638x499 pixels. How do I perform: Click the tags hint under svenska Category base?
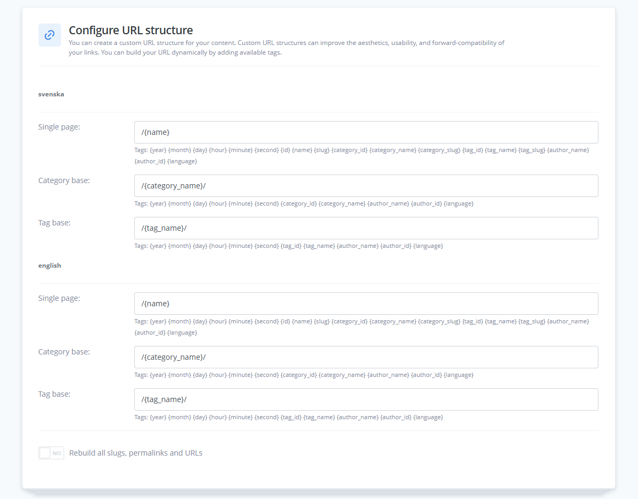point(304,203)
